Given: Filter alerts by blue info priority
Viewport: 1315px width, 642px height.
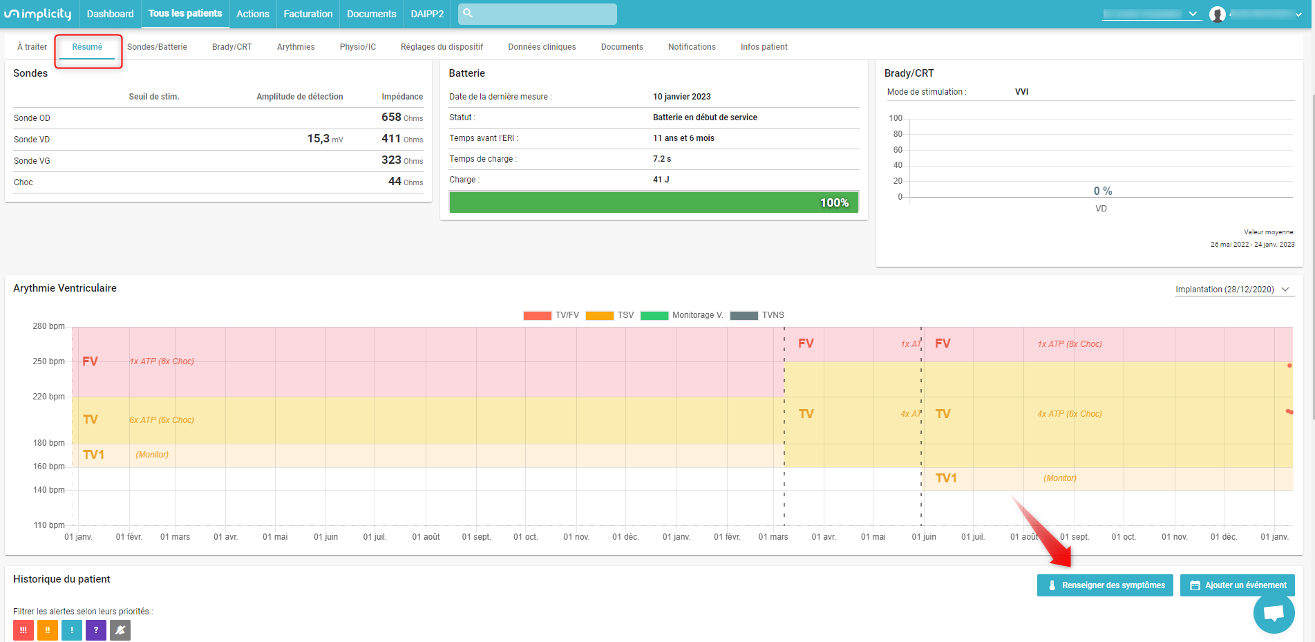Looking at the screenshot, I should point(72,630).
